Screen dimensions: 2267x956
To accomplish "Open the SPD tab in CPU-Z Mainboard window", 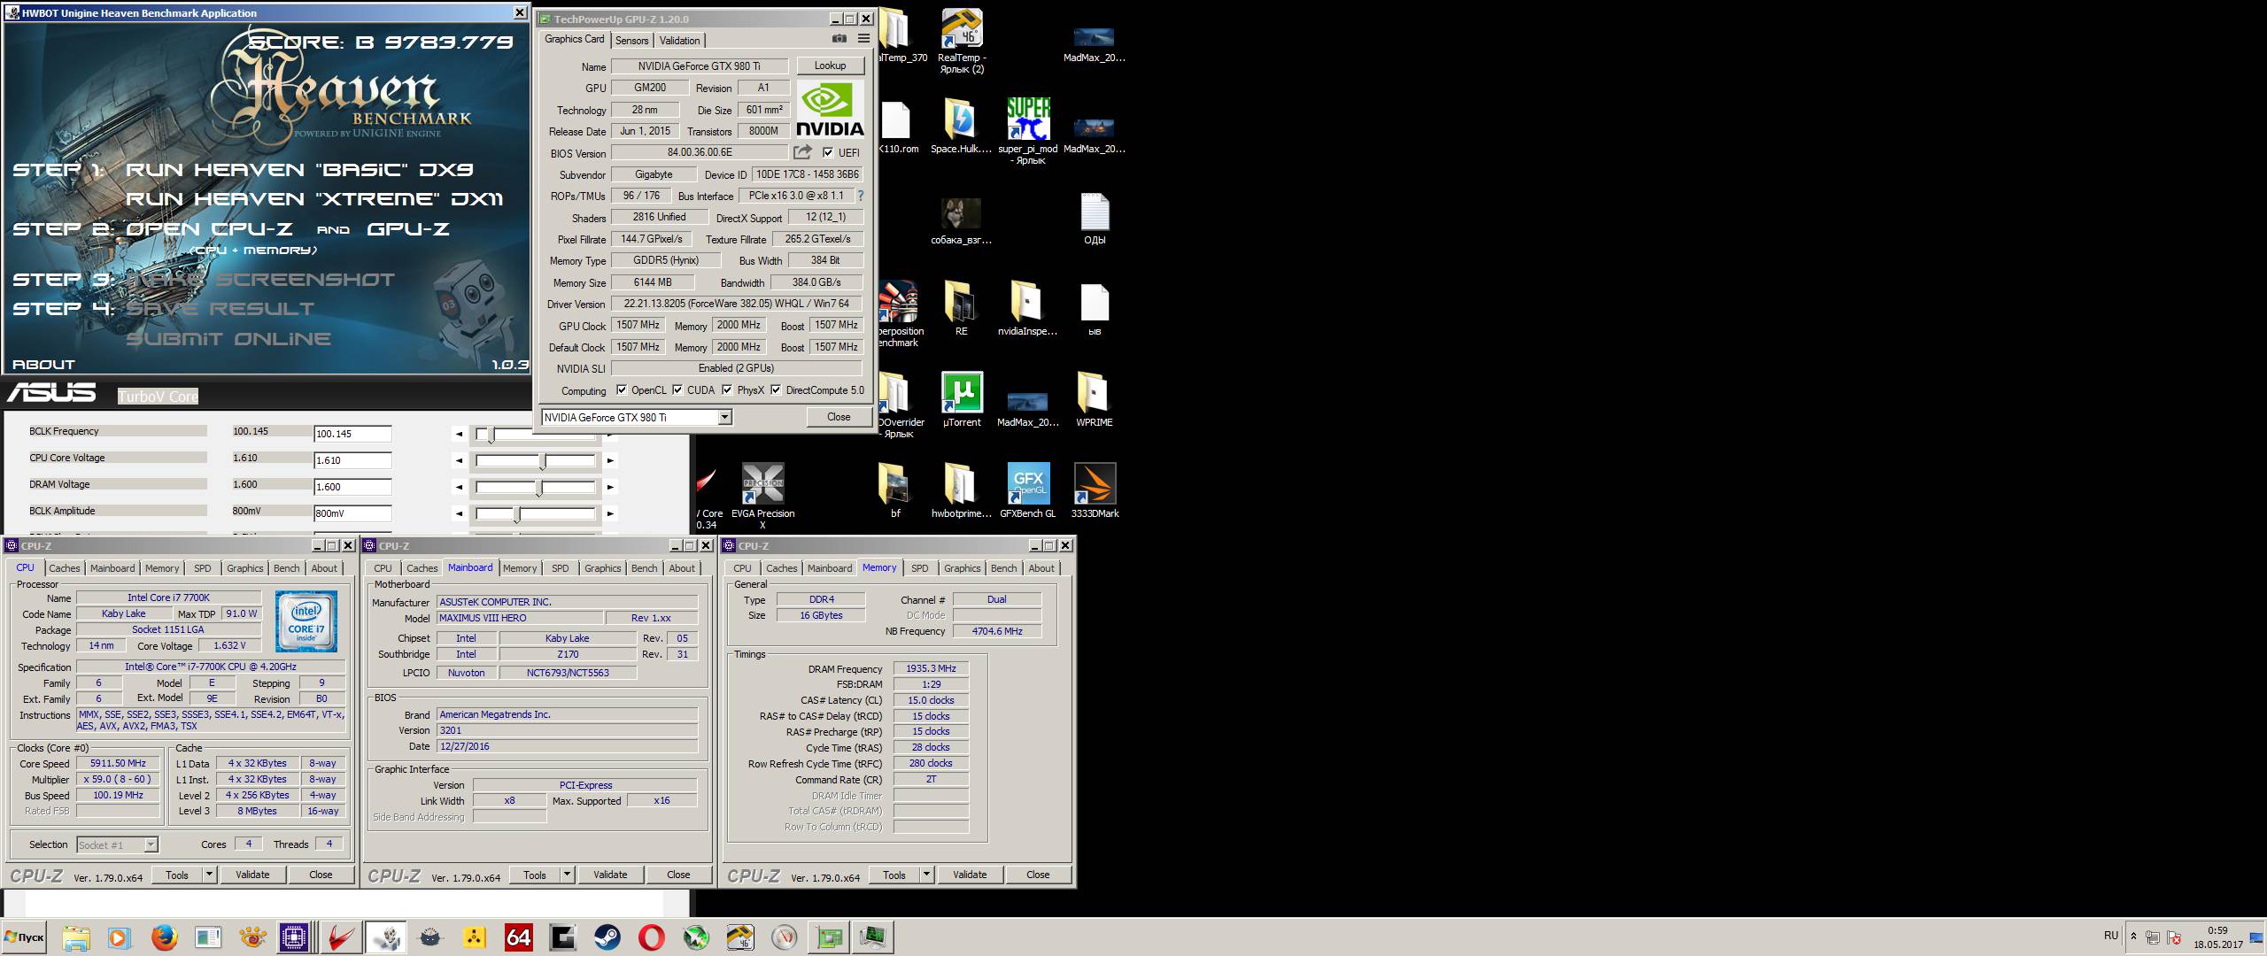I will pyautogui.click(x=561, y=568).
